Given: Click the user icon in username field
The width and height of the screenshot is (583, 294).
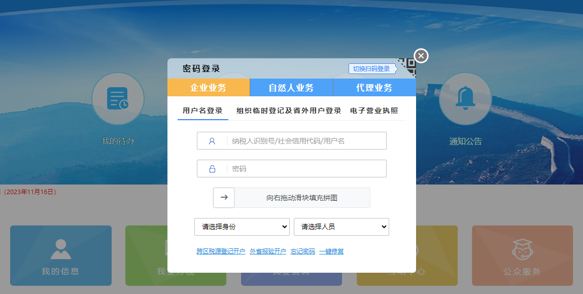Looking at the screenshot, I should (x=212, y=141).
